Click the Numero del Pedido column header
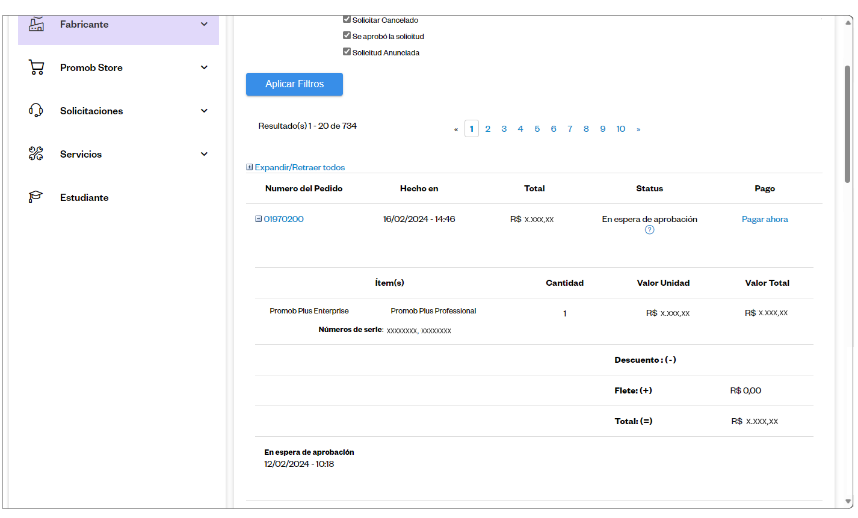 pos(304,188)
